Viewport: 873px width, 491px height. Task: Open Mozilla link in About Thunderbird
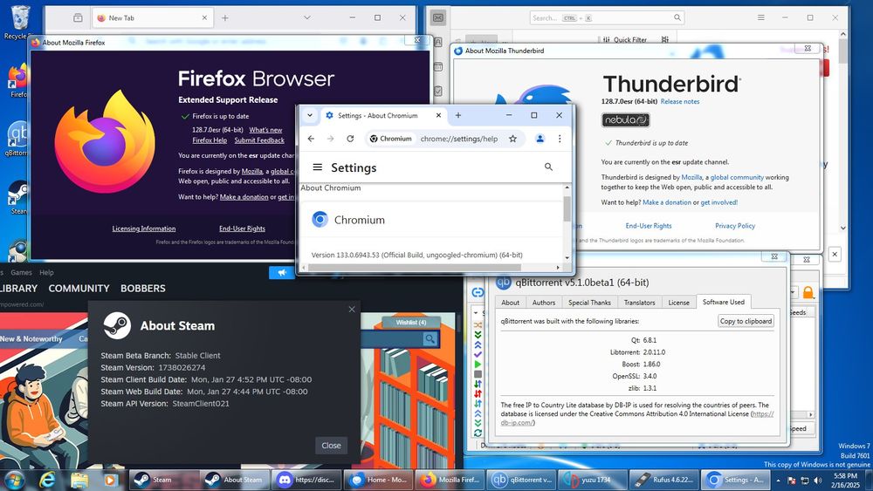pos(691,177)
